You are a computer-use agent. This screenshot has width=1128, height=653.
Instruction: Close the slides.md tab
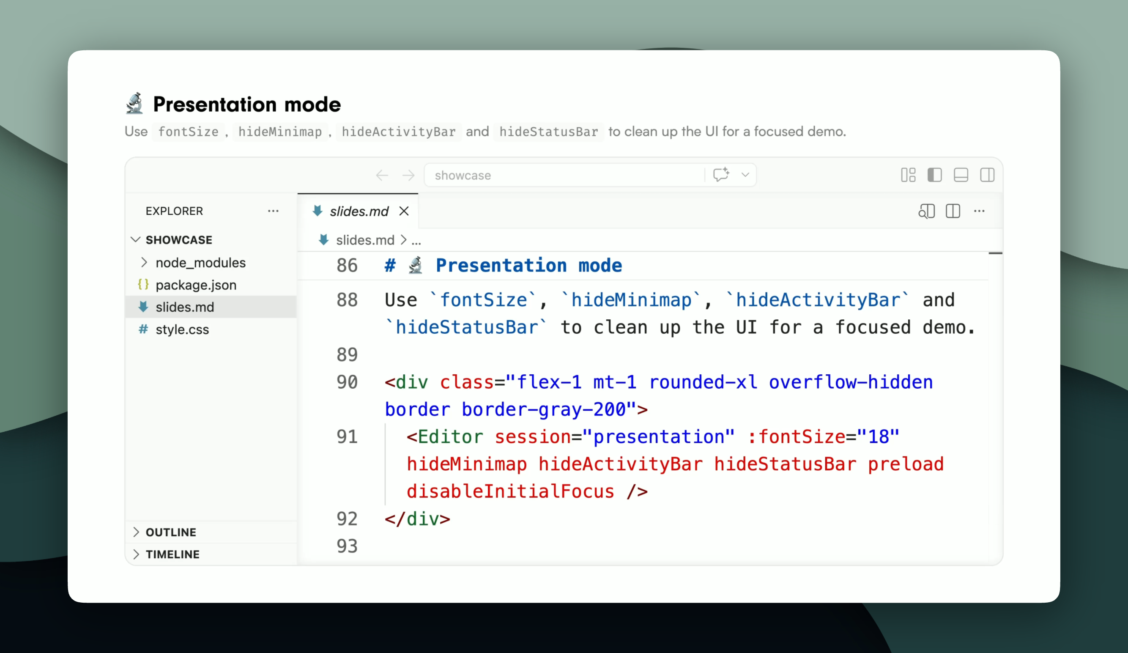404,211
